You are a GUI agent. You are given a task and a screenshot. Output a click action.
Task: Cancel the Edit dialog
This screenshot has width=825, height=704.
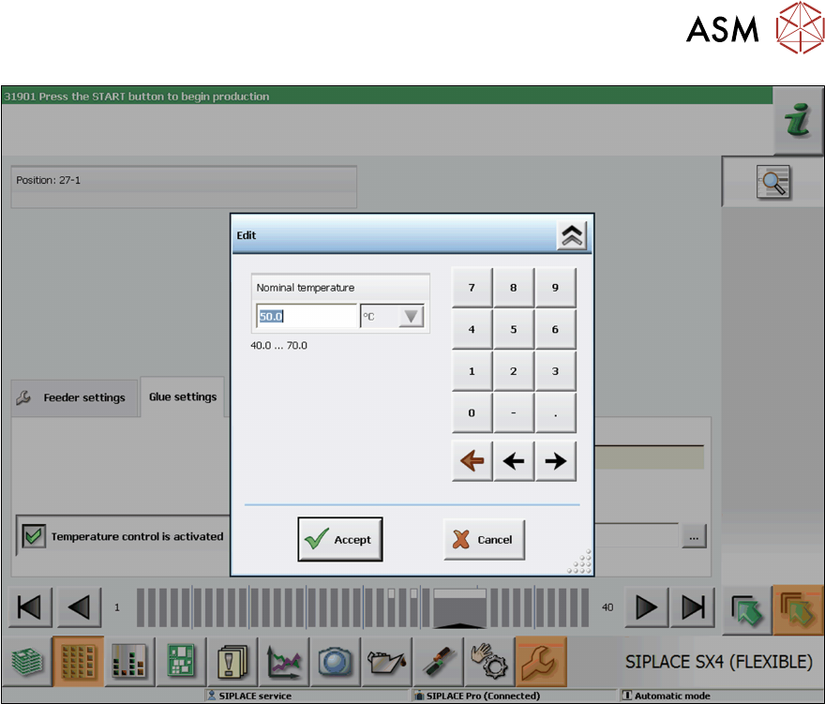pyautogui.click(x=484, y=539)
